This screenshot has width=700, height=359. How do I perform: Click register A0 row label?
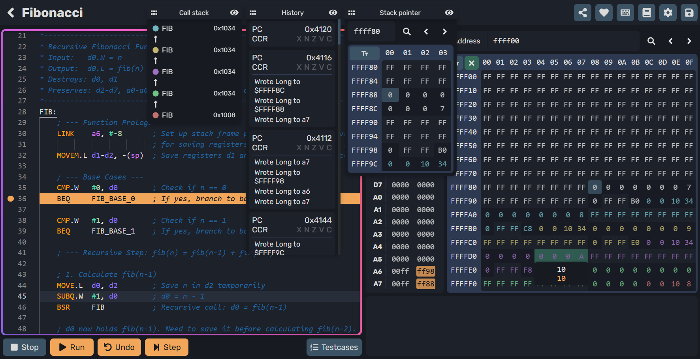click(x=378, y=197)
